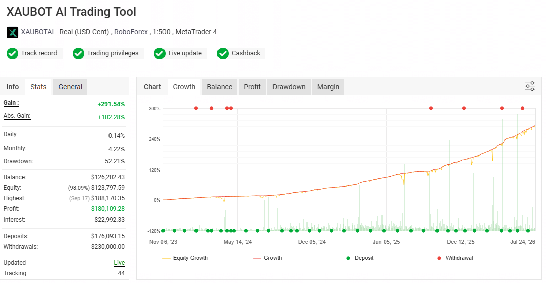This screenshot has height=283, width=546.
Task: Click the Live update badge text
Action: tap(185, 53)
